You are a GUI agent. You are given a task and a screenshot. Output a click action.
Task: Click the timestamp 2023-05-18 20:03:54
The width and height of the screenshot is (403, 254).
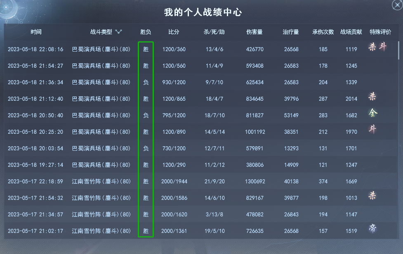(x=35, y=148)
